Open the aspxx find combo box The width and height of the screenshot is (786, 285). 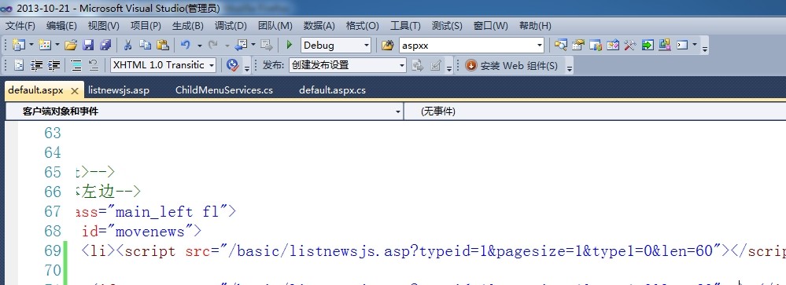(x=472, y=45)
